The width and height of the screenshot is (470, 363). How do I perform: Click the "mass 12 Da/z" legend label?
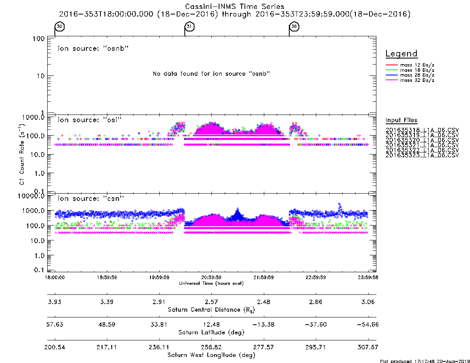tap(417, 65)
